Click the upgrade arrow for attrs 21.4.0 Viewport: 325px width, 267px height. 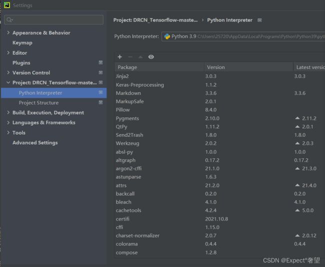297,185
